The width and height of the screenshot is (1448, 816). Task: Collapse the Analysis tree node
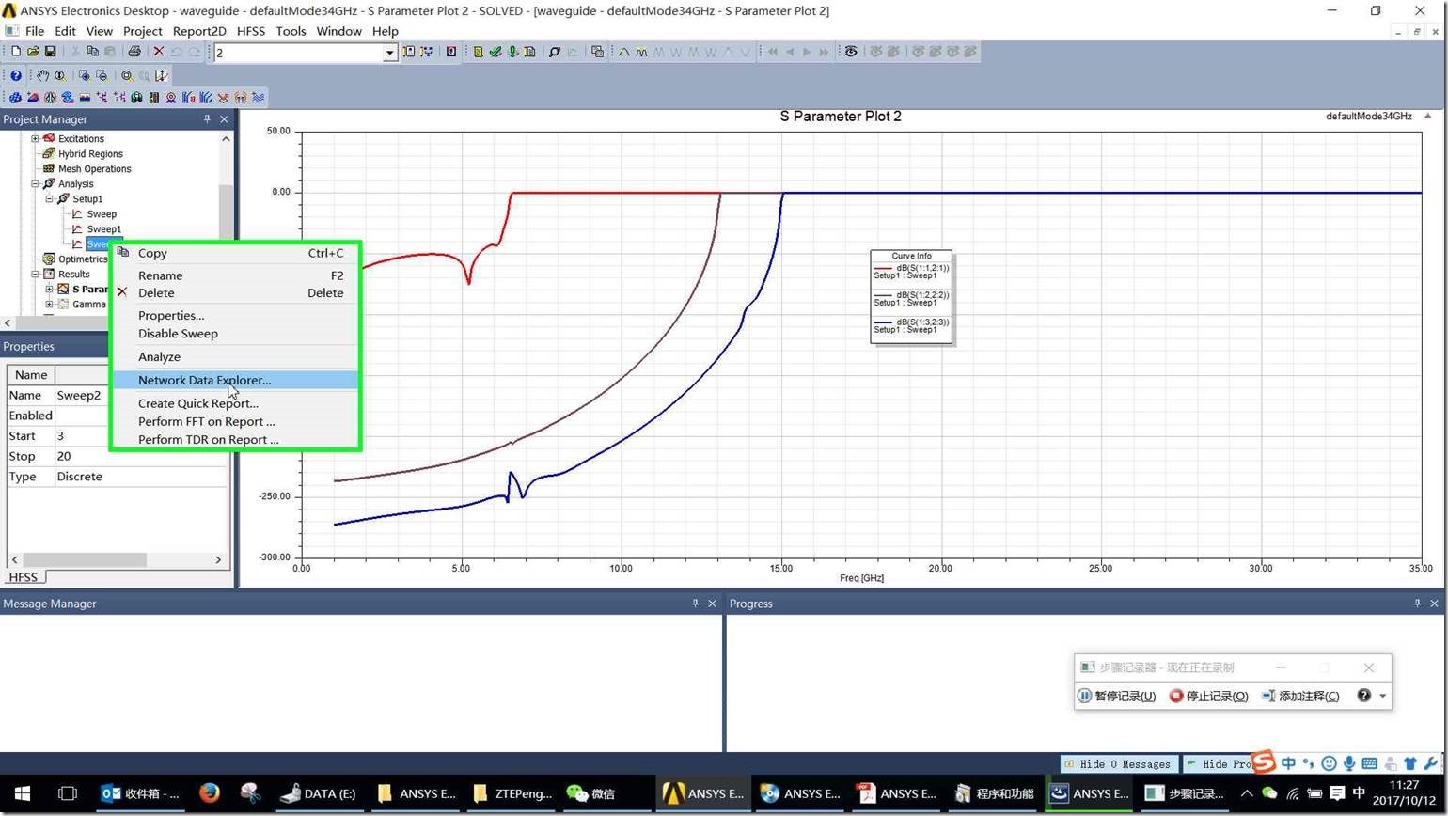[x=35, y=183]
